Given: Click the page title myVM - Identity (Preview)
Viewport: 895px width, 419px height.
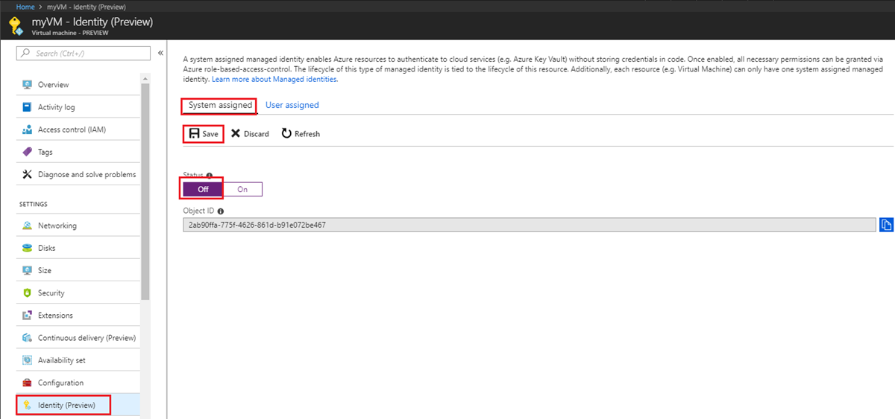Looking at the screenshot, I should point(92,22).
